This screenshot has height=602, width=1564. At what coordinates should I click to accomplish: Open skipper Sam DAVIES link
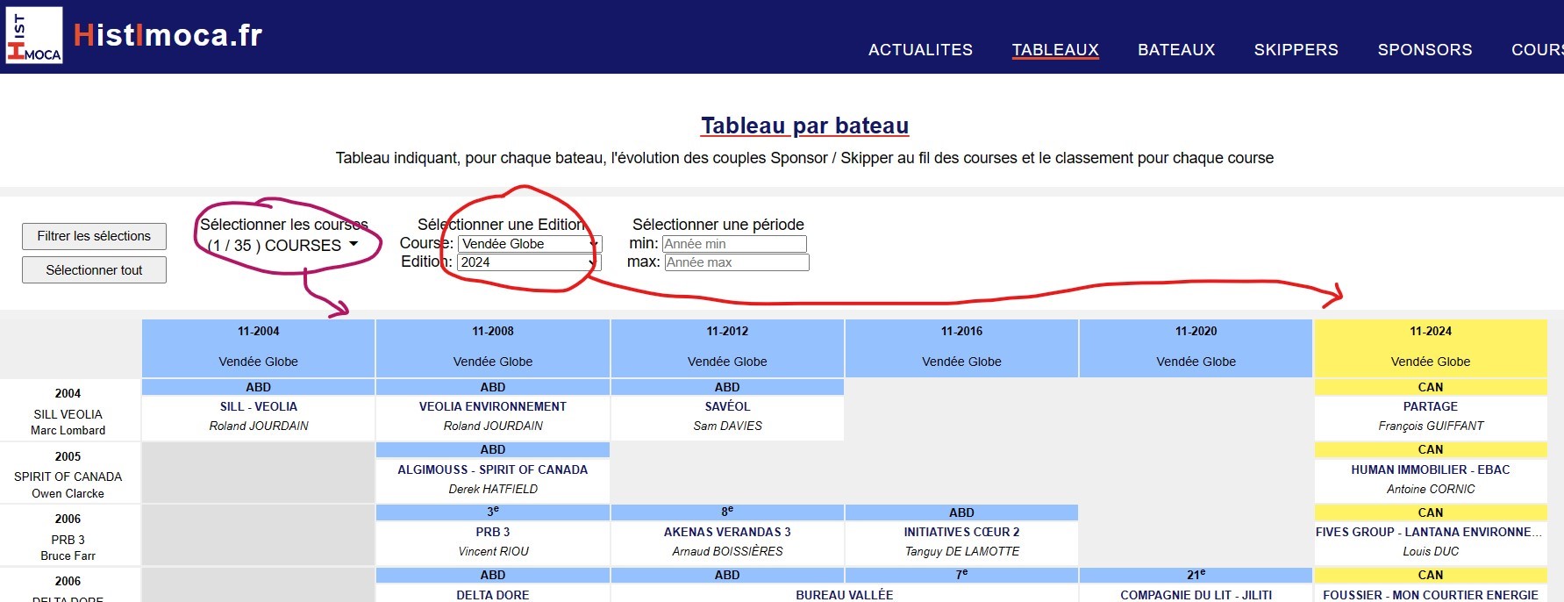point(727,426)
